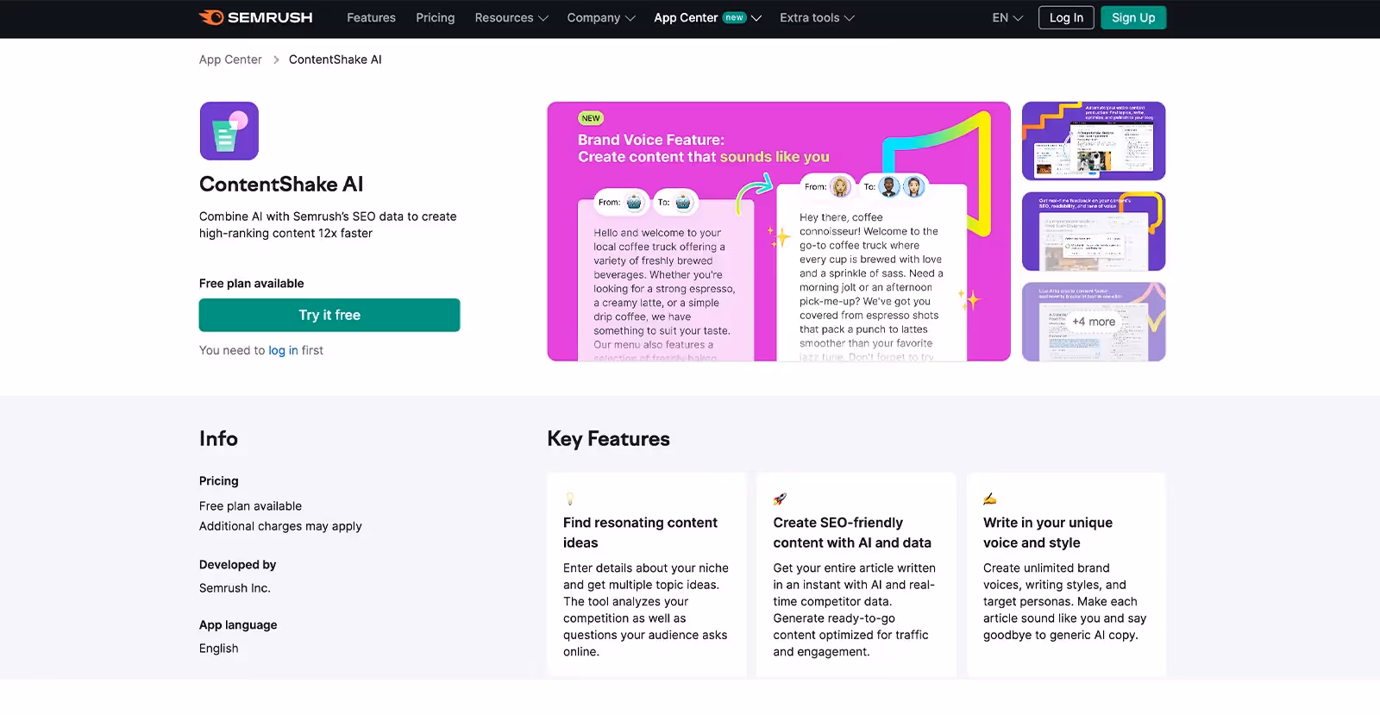
Task: Click the NEW badge on the main screenshot
Action: [x=591, y=118]
